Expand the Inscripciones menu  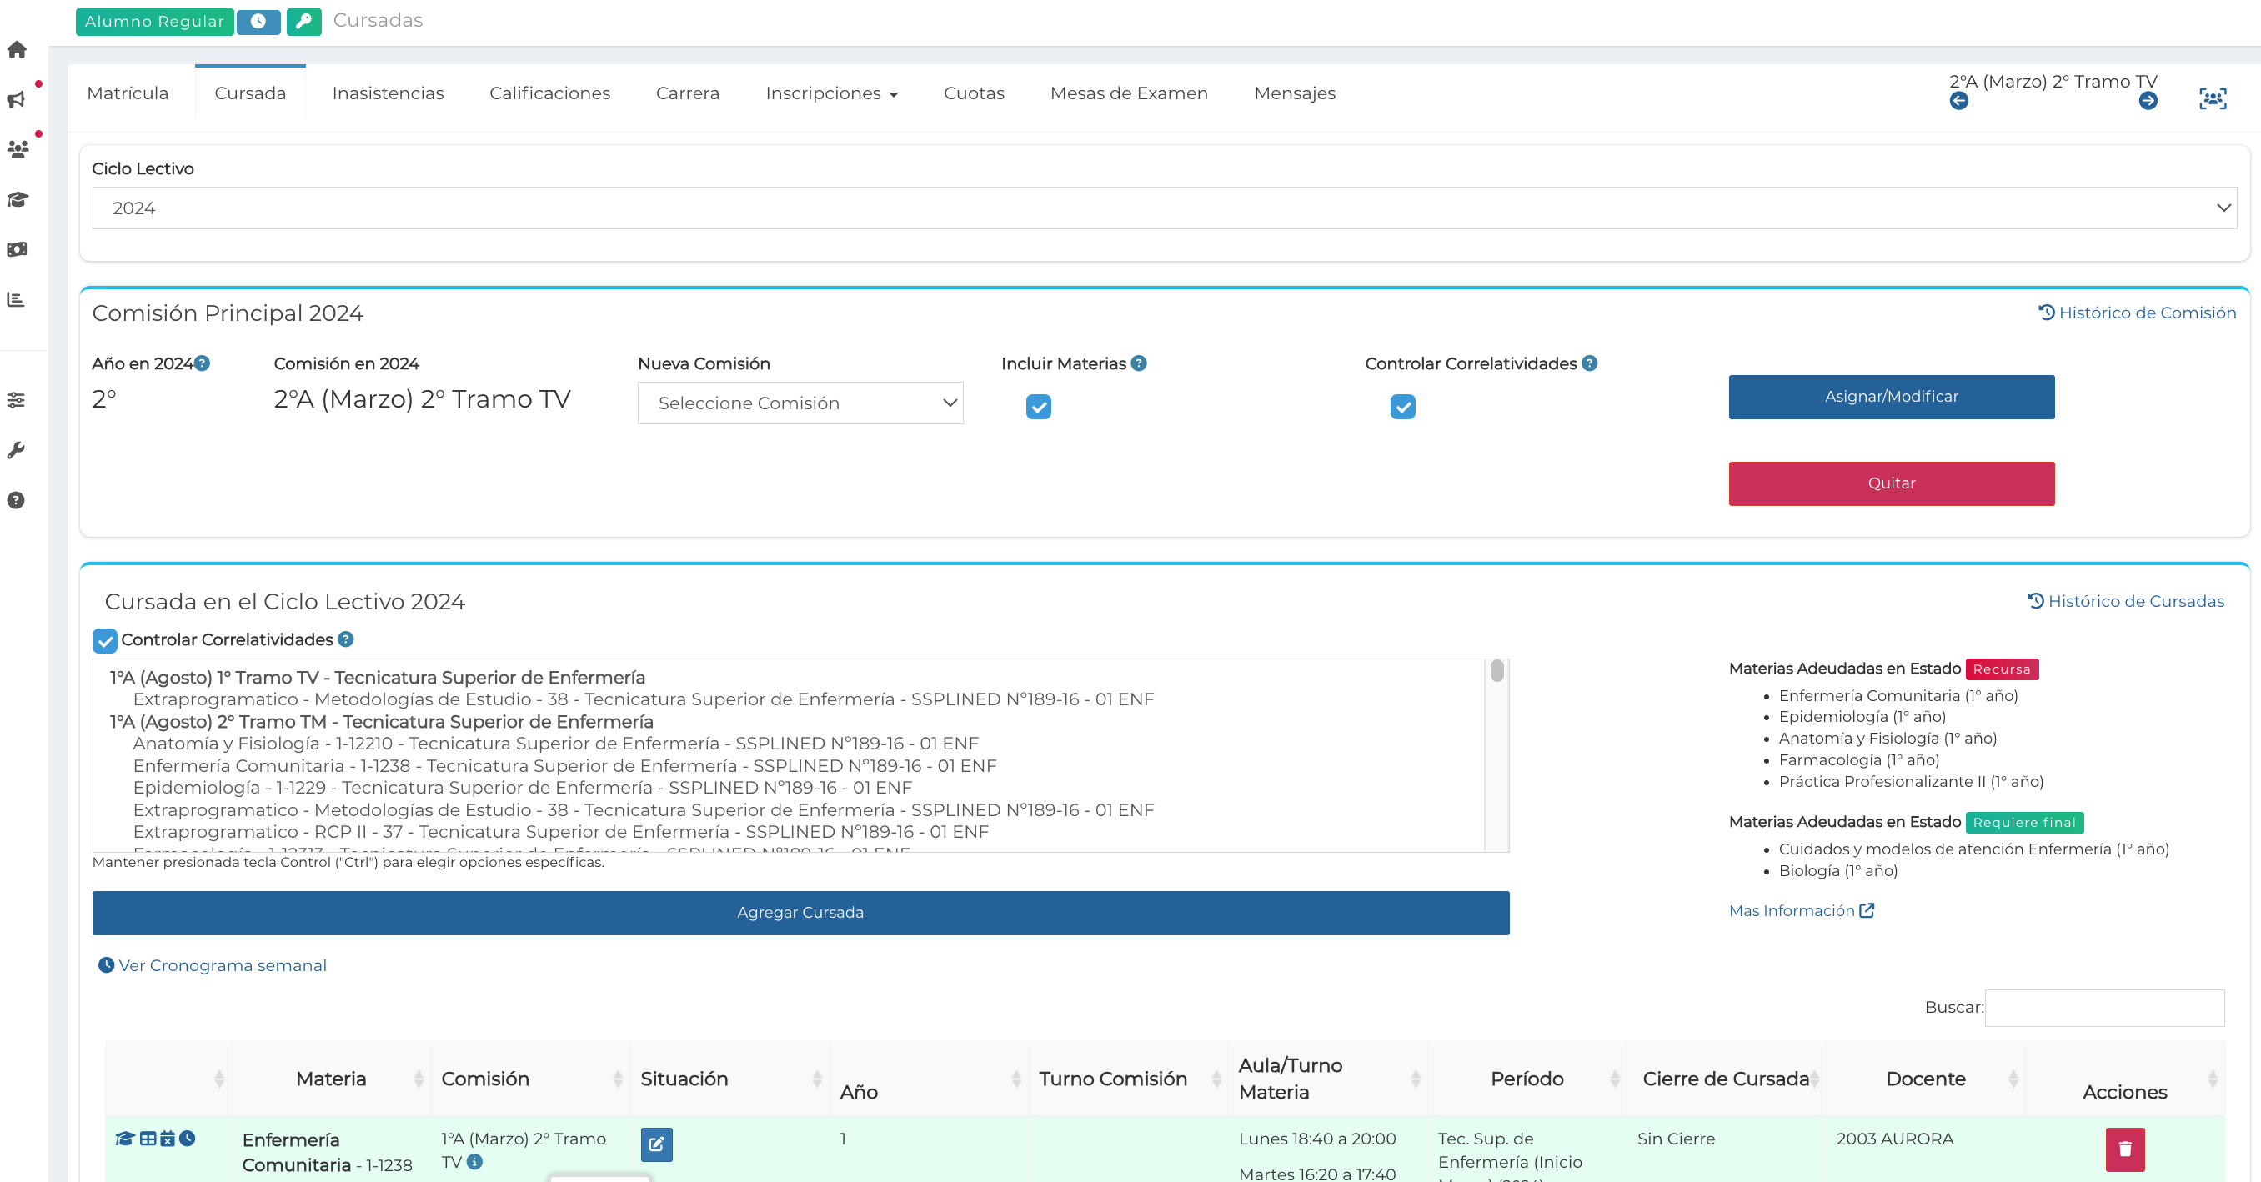click(x=830, y=93)
